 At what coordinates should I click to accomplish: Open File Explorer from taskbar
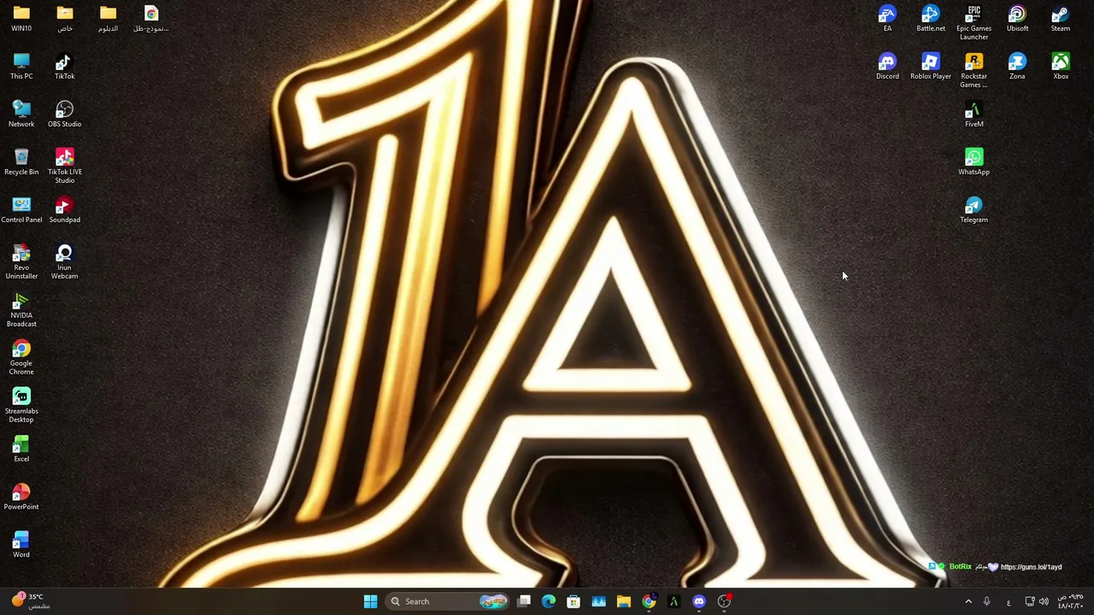(x=624, y=601)
